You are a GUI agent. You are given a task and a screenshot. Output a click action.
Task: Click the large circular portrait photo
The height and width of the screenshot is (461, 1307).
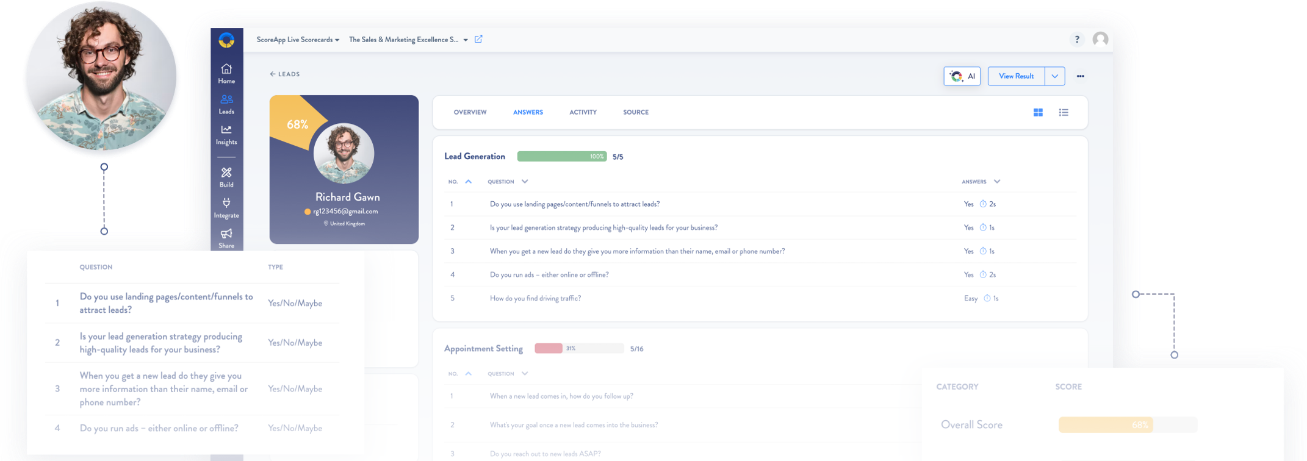click(101, 76)
